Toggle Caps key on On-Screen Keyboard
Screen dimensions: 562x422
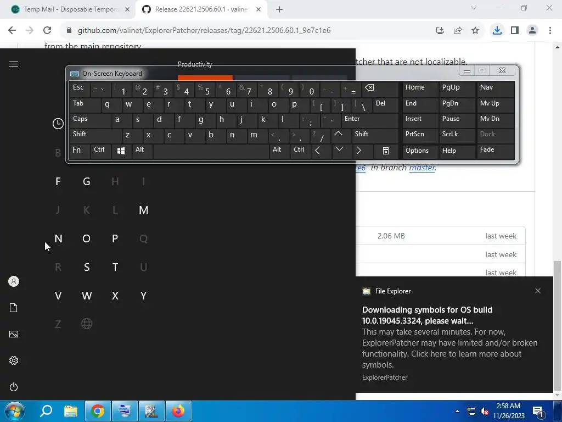tap(90, 120)
